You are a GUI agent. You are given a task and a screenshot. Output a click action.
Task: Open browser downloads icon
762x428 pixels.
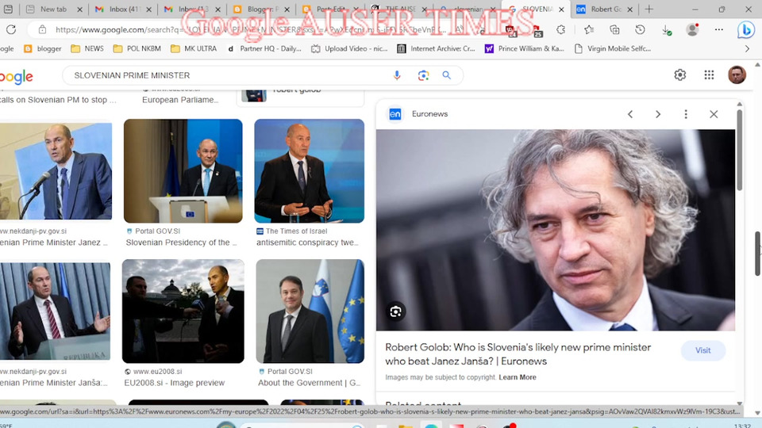click(x=667, y=30)
